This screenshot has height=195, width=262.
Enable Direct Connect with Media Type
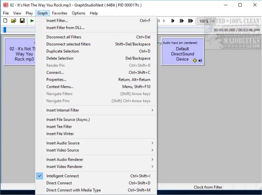coord(96,190)
